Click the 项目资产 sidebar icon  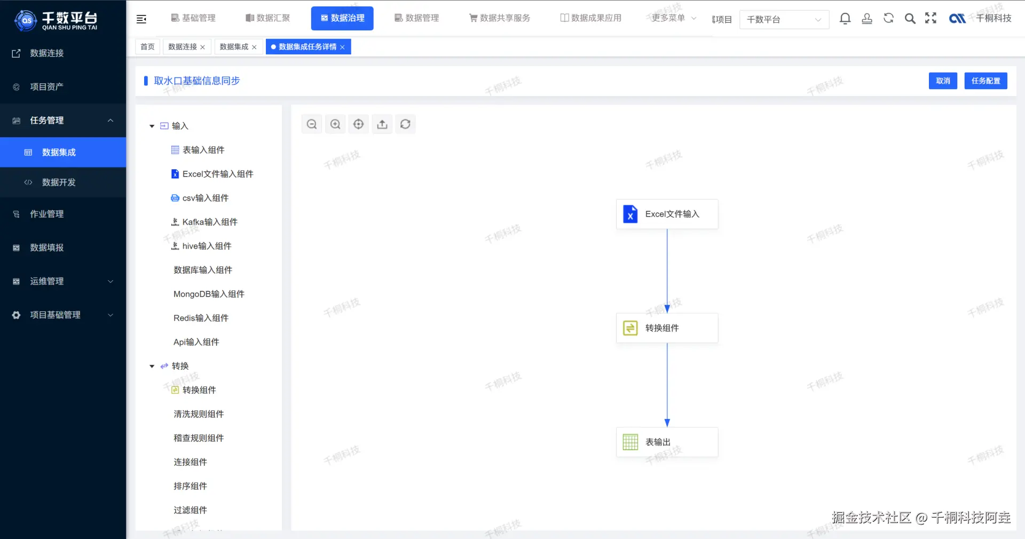click(16, 87)
